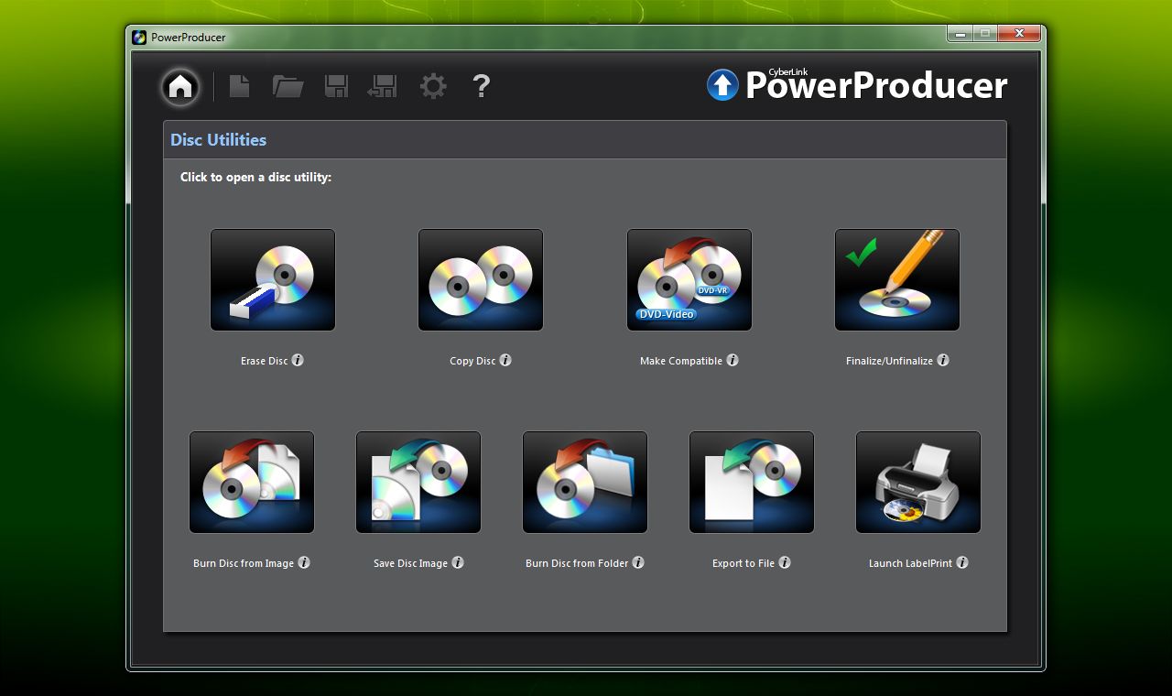Click the Save project floppy icon
Image resolution: width=1172 pixels, height=696 pixels.
(336, 86)
